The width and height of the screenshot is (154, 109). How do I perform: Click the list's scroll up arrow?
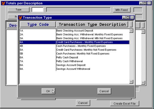click(131, 31)
